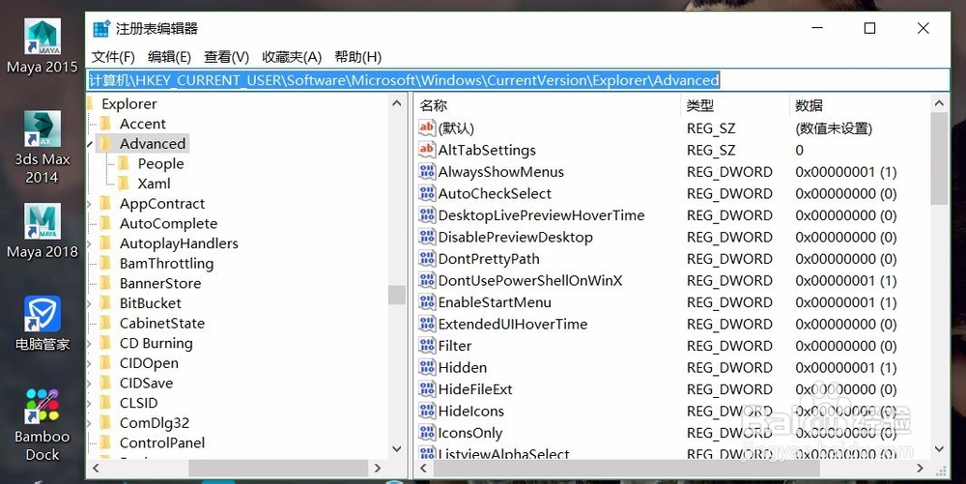The image size is (966, 484).
Task: Click the tree pane scroll up arrow
Action: (x=397, y=103)
